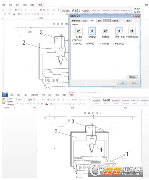Click the sort icon in Calibri window

point(85,100)
